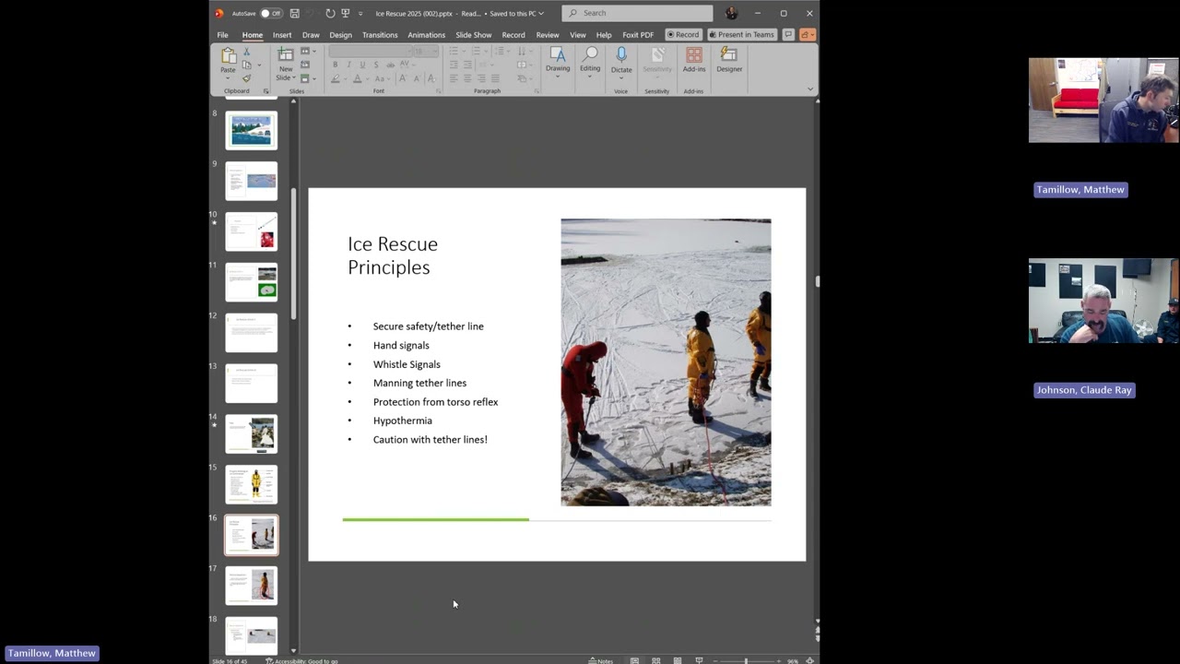Switch to the Animations tab
This screenshot has height=664, width=1180.
pos(427,35)
